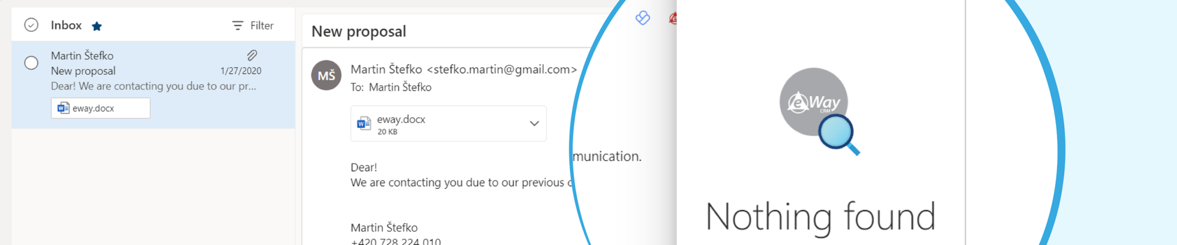Image resolution: width=1177 pixels, height=245 pixels.
Task: Click the paperclip attachment icon in message list
Action: 252,55
